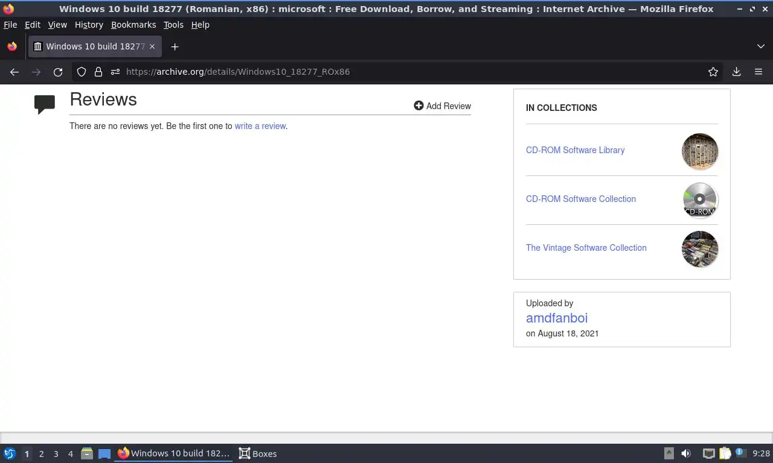This screenshot has width=773, height=463.
Task: Open CD-ROM Software Library collection link
Action: (x=575, y=150)
